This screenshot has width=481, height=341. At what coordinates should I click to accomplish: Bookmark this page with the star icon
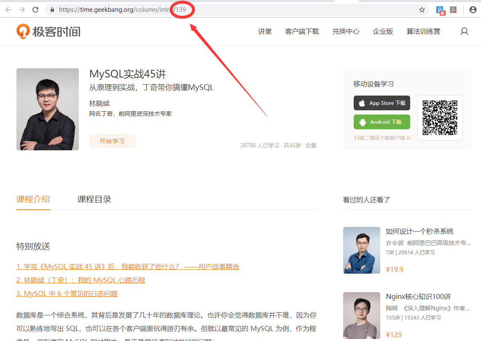coord(422,10)
